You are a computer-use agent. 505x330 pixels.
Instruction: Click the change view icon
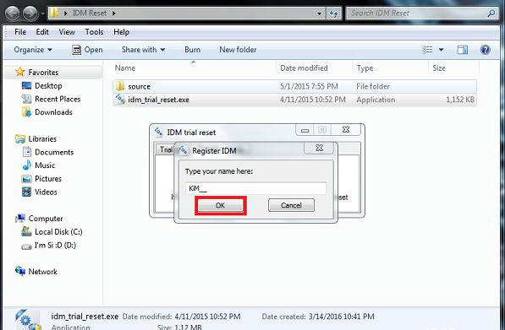427,50
